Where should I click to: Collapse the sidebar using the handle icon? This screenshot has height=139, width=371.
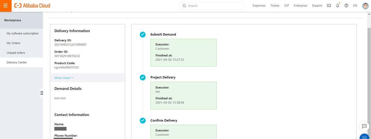42,93
